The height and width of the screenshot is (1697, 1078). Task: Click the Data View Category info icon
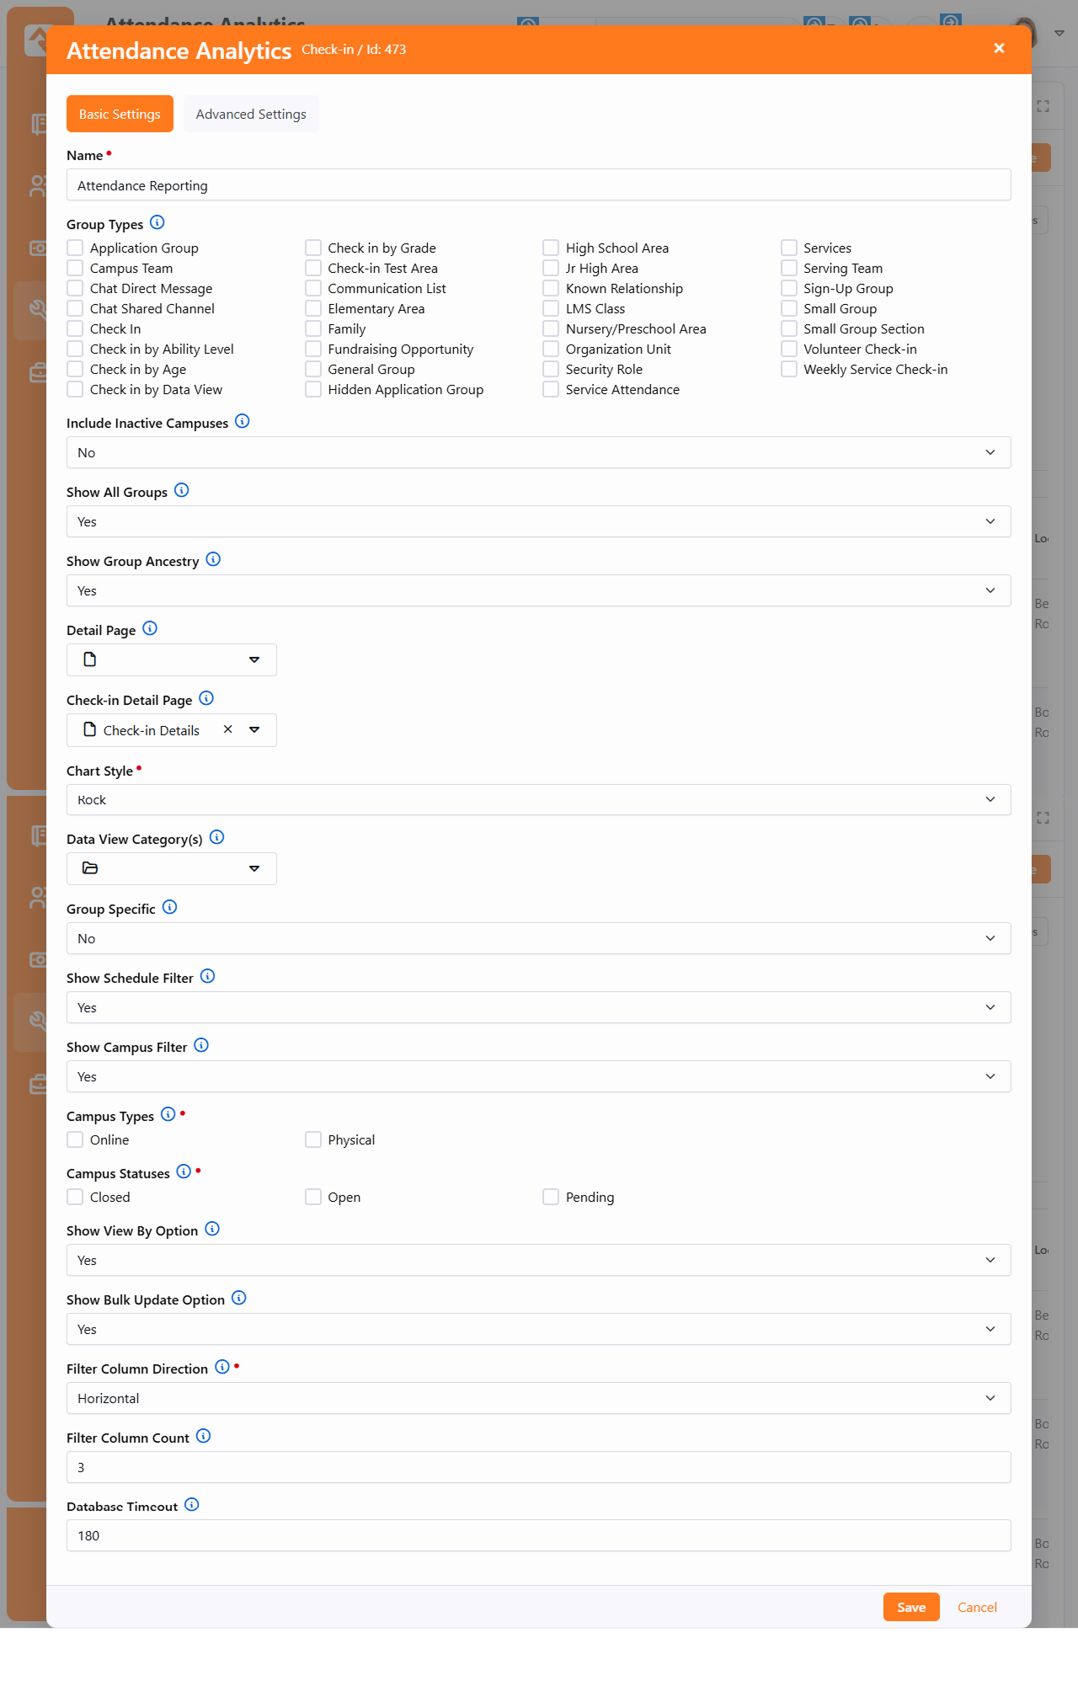pos(216,838)
